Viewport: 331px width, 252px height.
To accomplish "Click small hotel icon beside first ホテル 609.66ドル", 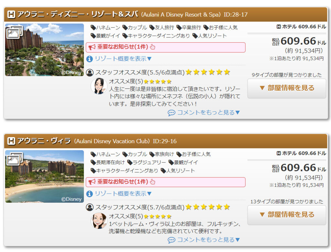I will 279,27.
